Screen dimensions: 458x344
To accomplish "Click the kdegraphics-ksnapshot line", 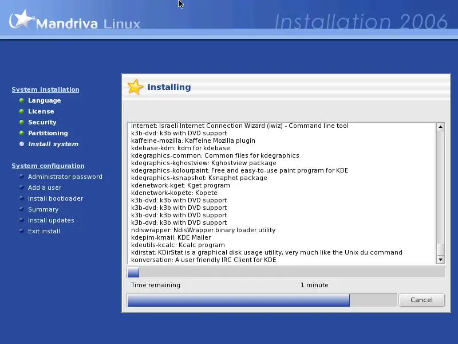I will coord(199,178).
